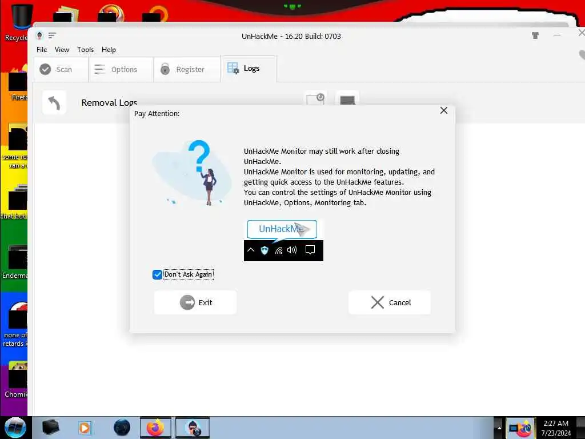Screen dimensions: 585x439
Task: Open the black box taskbar icon
Action: pos(50,428)
